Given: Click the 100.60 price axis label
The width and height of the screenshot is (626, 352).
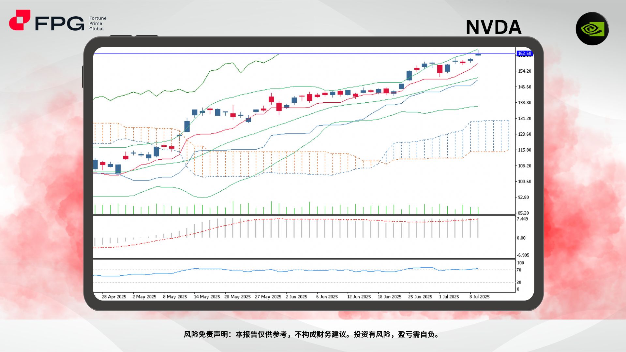Looking at the screenshot, I should (x=525, y=182).
